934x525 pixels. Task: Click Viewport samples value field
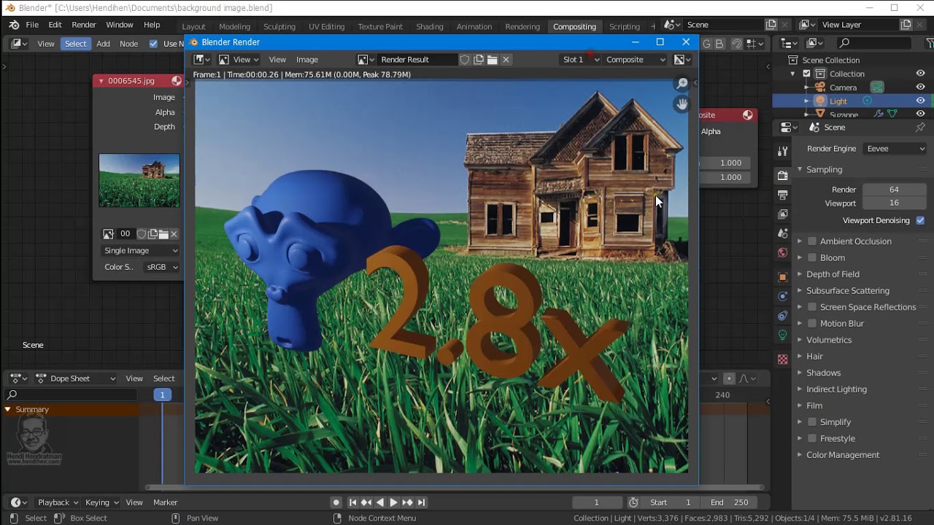tap(894, 203)
